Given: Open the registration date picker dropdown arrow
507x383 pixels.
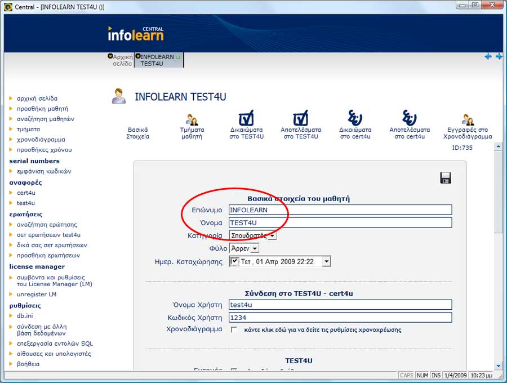Looking at the screenshot, I should pyautogui.click(x=326, y=261).
